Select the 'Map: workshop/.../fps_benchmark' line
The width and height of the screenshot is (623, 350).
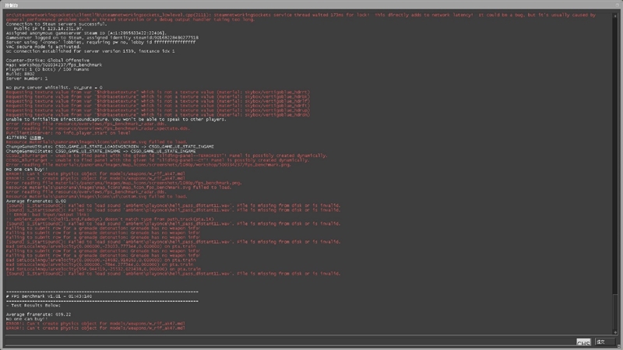[x=54, y=65]
